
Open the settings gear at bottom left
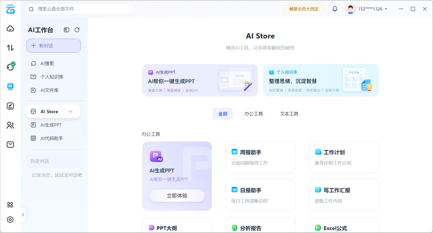[x=10, y=220]
